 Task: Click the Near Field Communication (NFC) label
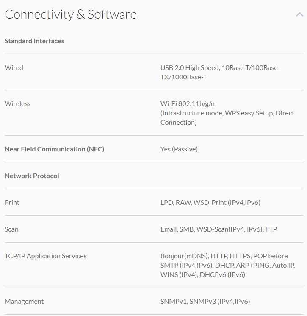[54, 149]
